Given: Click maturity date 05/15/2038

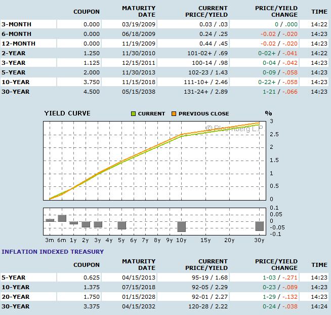Looking at the screenshot, I should (x=139, y=92).
